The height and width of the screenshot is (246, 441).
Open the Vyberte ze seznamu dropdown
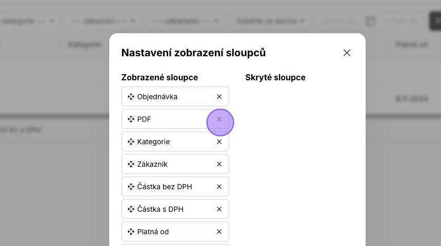[270, 21]
